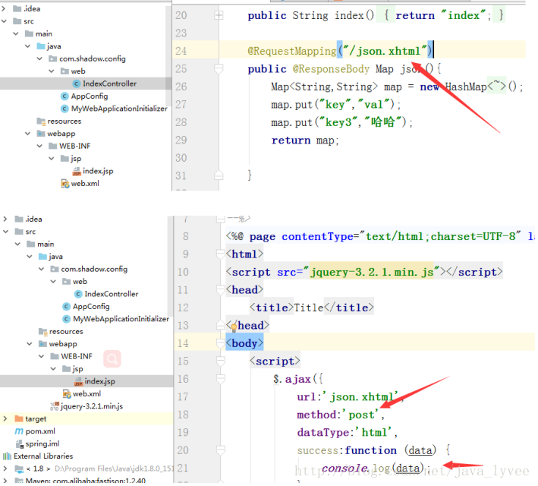Image resolution: width=538 pixels, height=486 pixels.
Task: Expand the .idea folder arrow in lower tree
Action: pyautogui.click(x=5, y=219)
